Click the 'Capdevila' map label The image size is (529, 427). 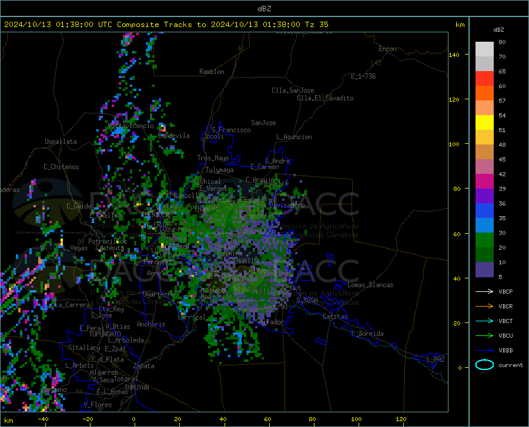coord(173,136)
